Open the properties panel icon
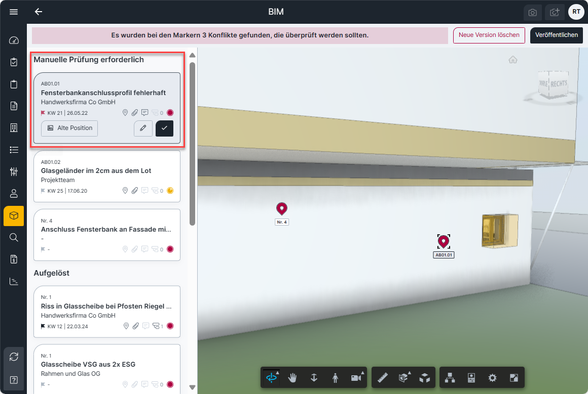The width and height of the screenshot is (588, 394). coord(471,378)
